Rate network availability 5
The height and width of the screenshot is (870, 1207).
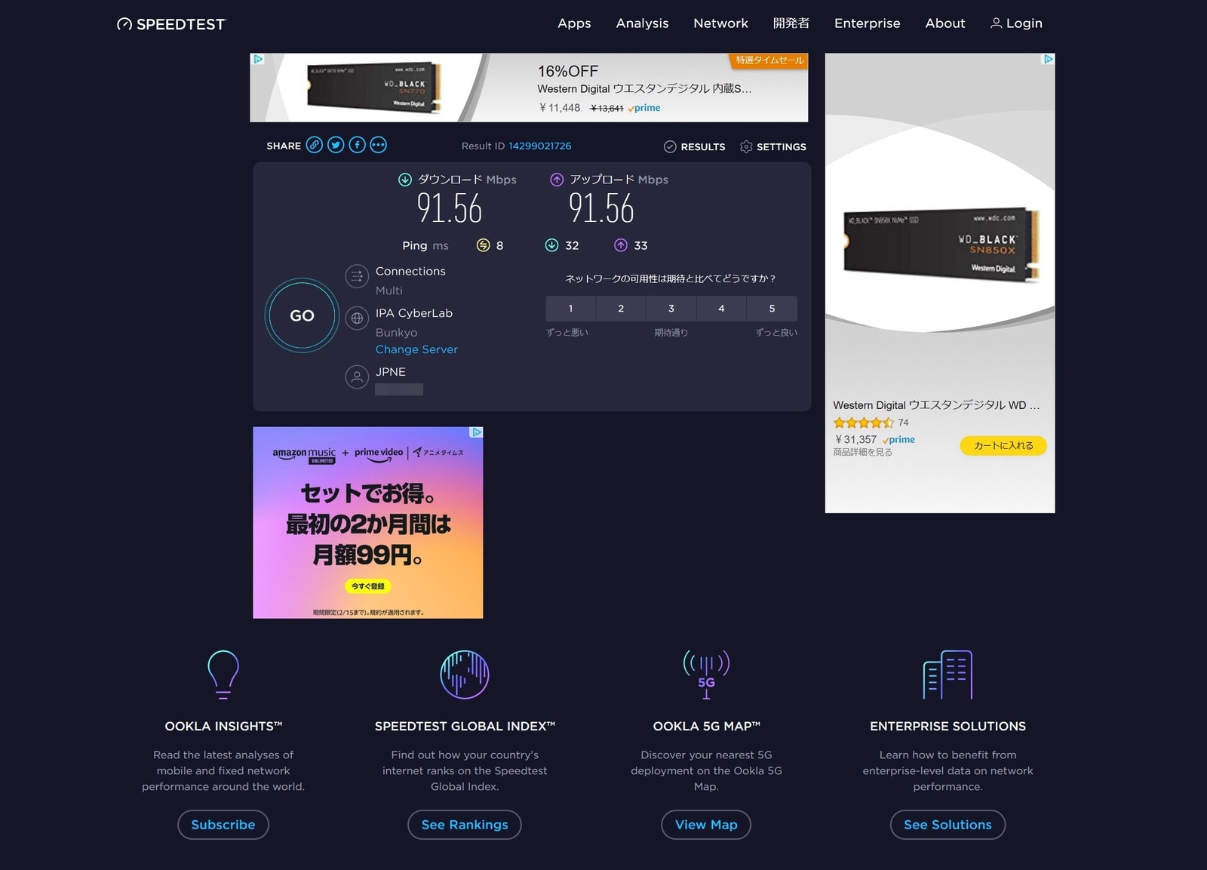click(772, 309)
